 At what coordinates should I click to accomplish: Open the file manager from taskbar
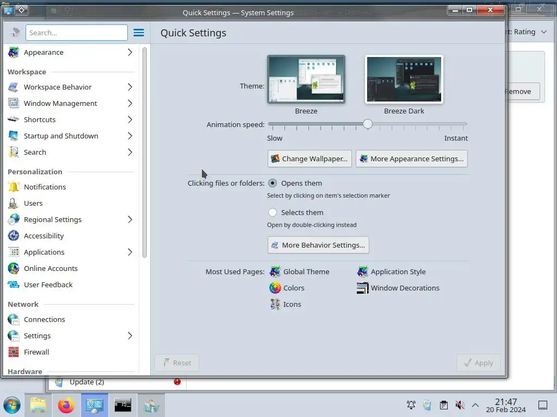[x=38, y=405]
